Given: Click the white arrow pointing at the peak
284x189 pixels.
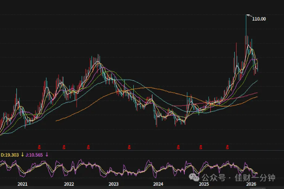Looking at the screenshot, I should tap(249, 16).
